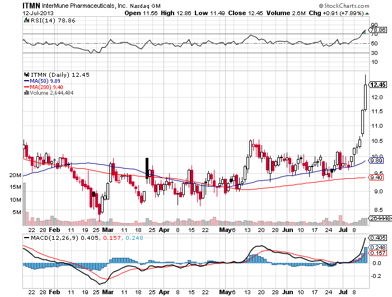The image size is (392, 297).
Task: Click the MA(50) 9.89 legend entry
Action: click(x=45, y=81)
